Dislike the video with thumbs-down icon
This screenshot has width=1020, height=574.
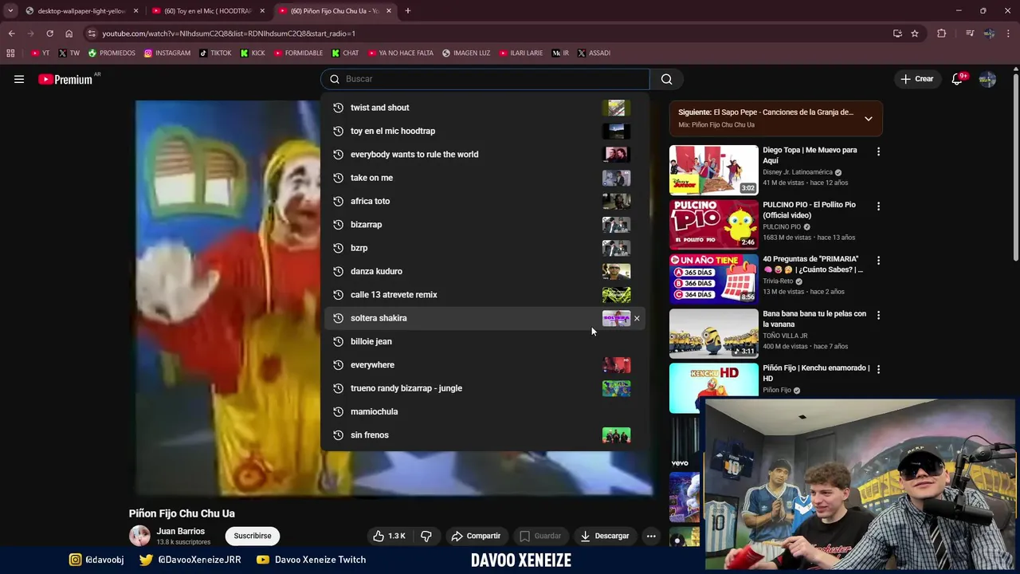tap(426, 536)
